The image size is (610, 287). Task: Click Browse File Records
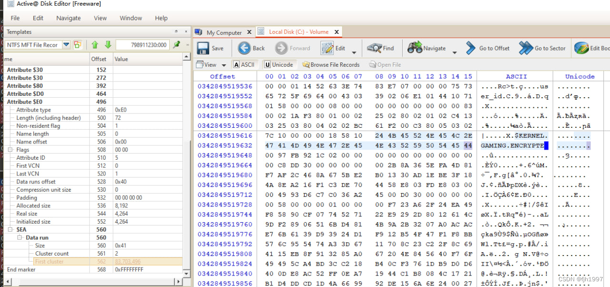(x=331, y=64)
